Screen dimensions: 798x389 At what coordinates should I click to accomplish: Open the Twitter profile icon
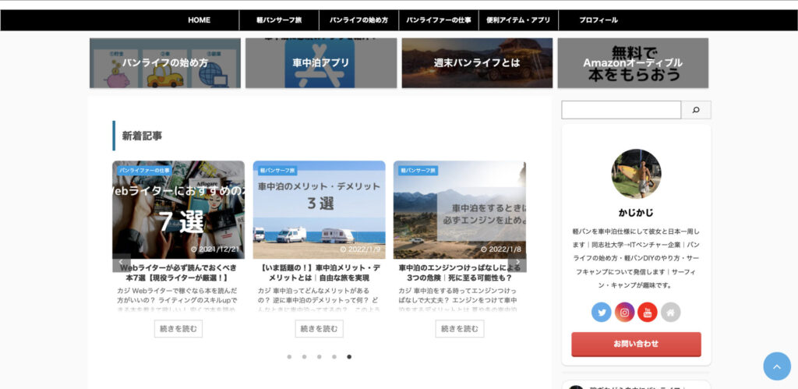click(x=601, y=312)
